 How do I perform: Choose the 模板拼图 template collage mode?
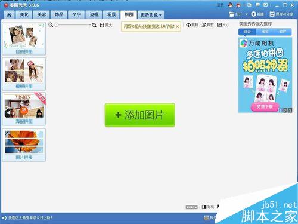tap(24, 73)
